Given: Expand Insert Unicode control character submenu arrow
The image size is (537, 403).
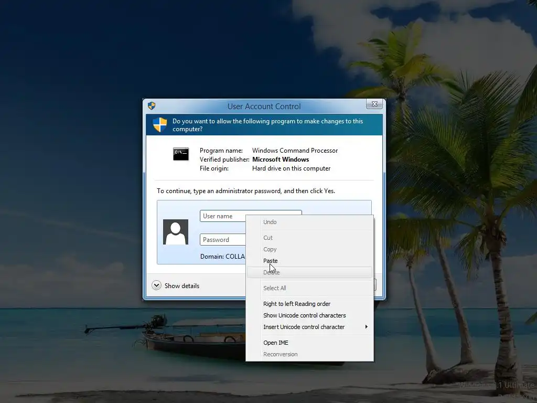Looking at the screenshot, I should (x=367, y=327).
